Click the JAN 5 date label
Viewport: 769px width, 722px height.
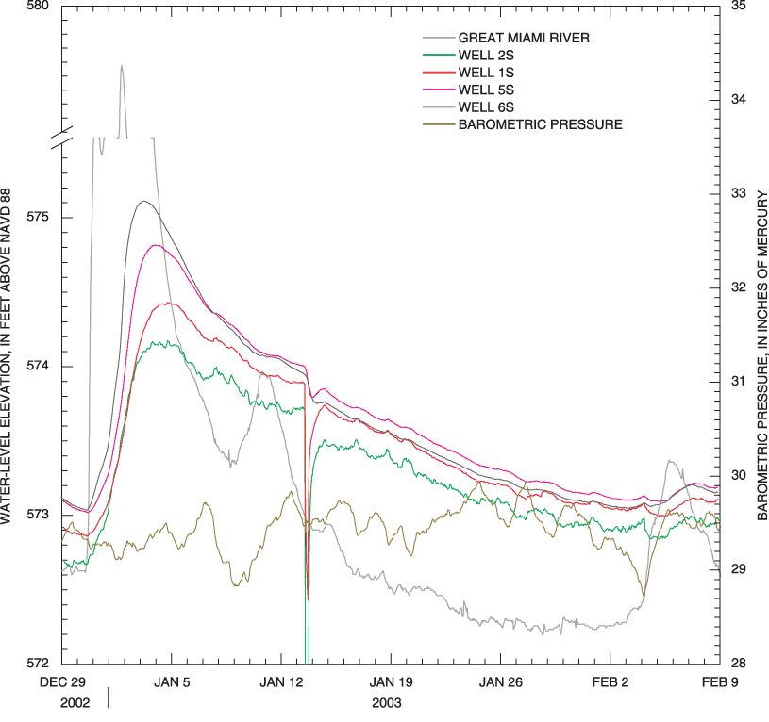point(173,682)
